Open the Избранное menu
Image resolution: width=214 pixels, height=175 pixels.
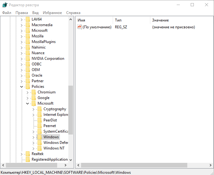(x=52, y=13)
